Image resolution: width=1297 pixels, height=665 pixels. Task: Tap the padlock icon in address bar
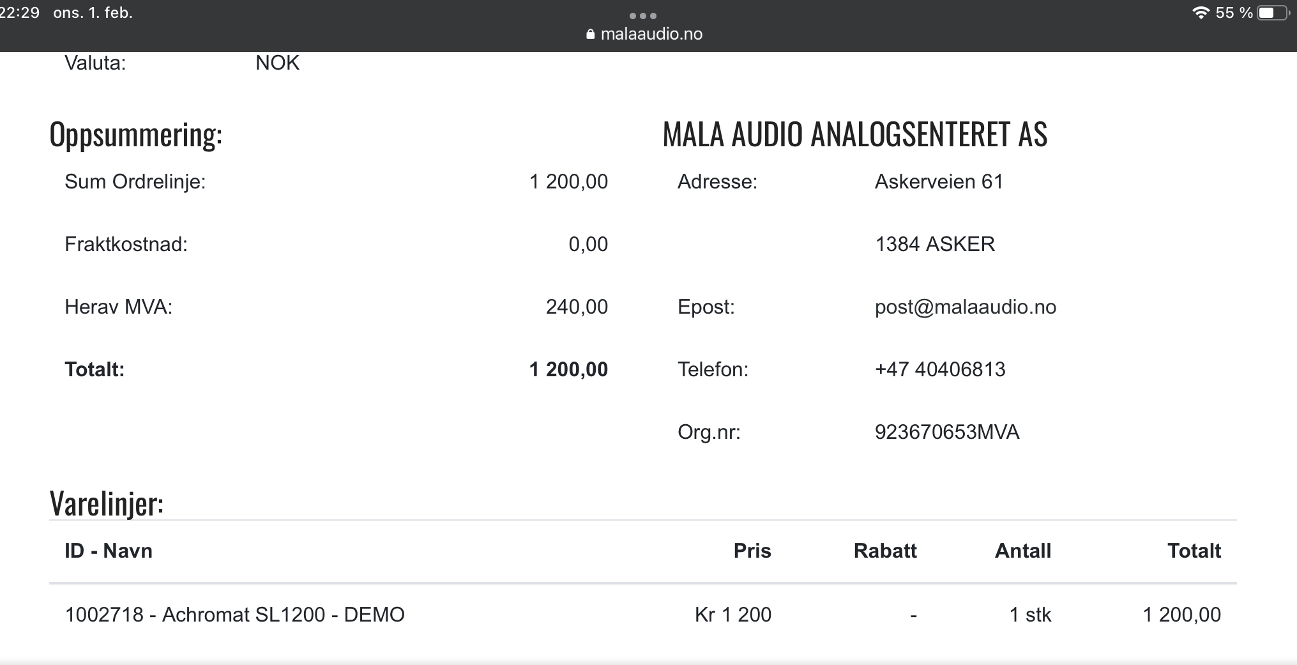tap(590, 34)
